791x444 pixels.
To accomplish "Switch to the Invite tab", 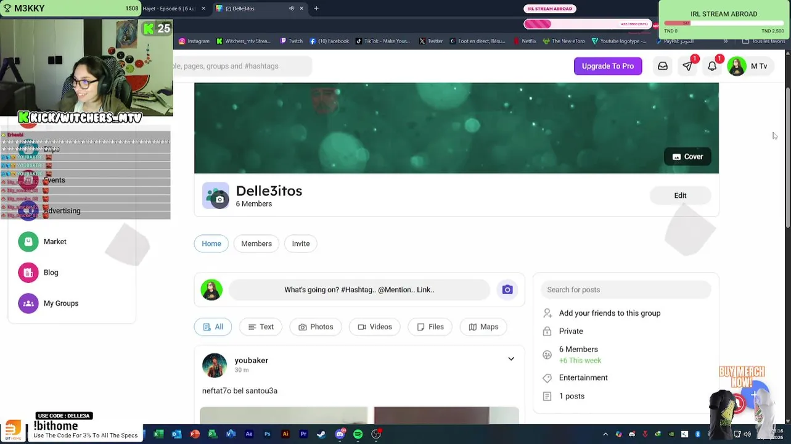I will tap(301, 244).
